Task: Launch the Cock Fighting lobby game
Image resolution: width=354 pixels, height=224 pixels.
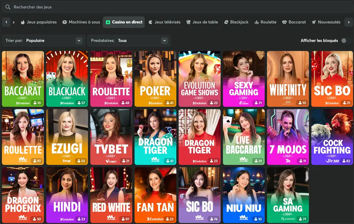Action: pyautogui.click(x=332, y=137)
